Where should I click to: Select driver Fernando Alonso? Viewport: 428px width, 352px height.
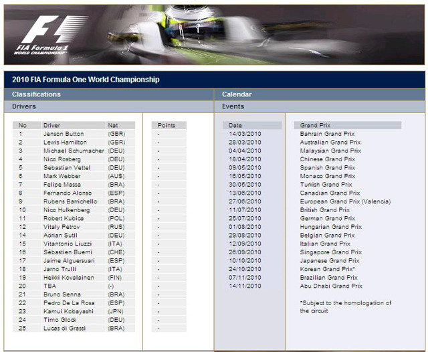tap(68, 193)
